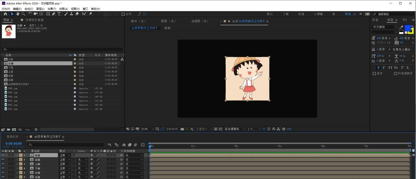Activate the Selection arrow tool
This screenshot has height=179, width=416.
point(12,14)
